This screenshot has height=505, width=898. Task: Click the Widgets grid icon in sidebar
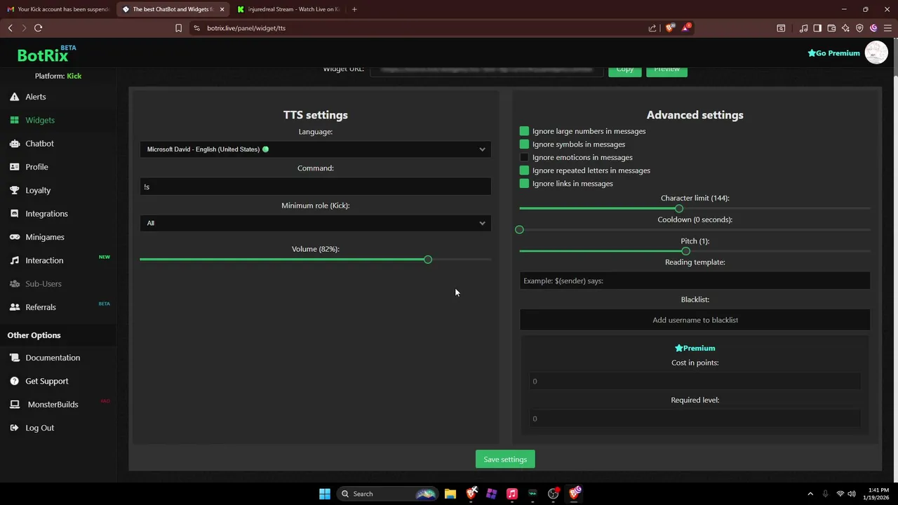14,120
